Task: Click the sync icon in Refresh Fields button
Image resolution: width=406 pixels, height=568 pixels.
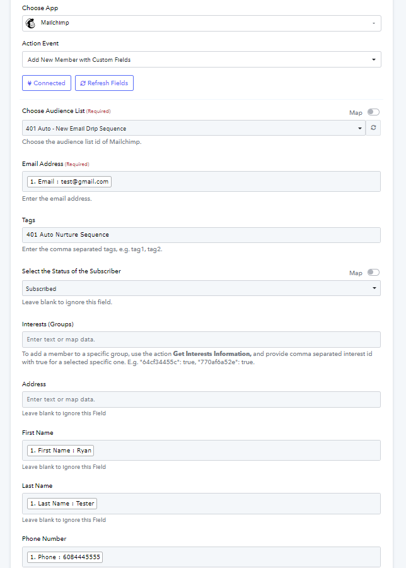Action: click(83, 83)
